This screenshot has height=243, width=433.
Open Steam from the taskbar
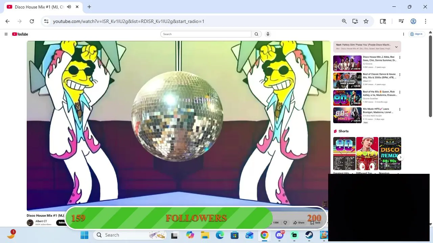pos(309,235)
